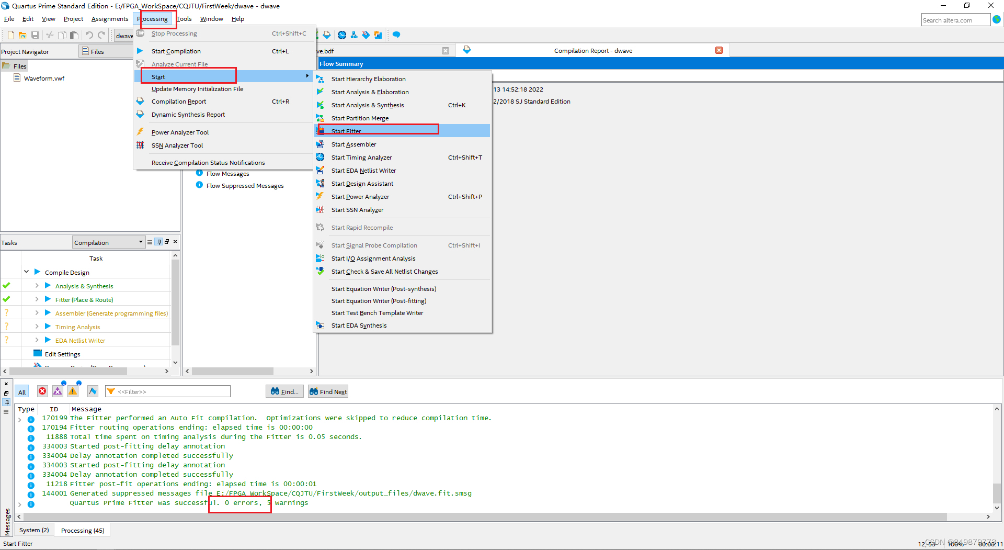Show only error messages in Messages panel
The image size is (1004, 550).
coord(42,391)
